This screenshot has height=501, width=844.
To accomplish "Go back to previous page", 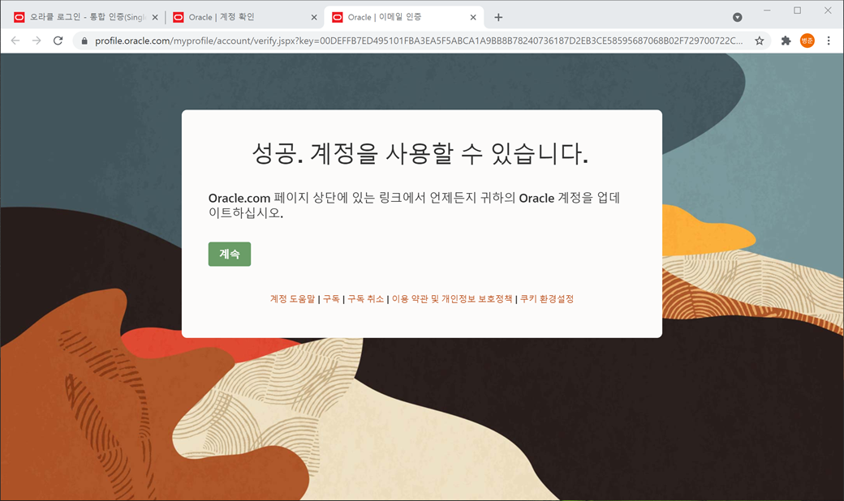I will (15, 41).
